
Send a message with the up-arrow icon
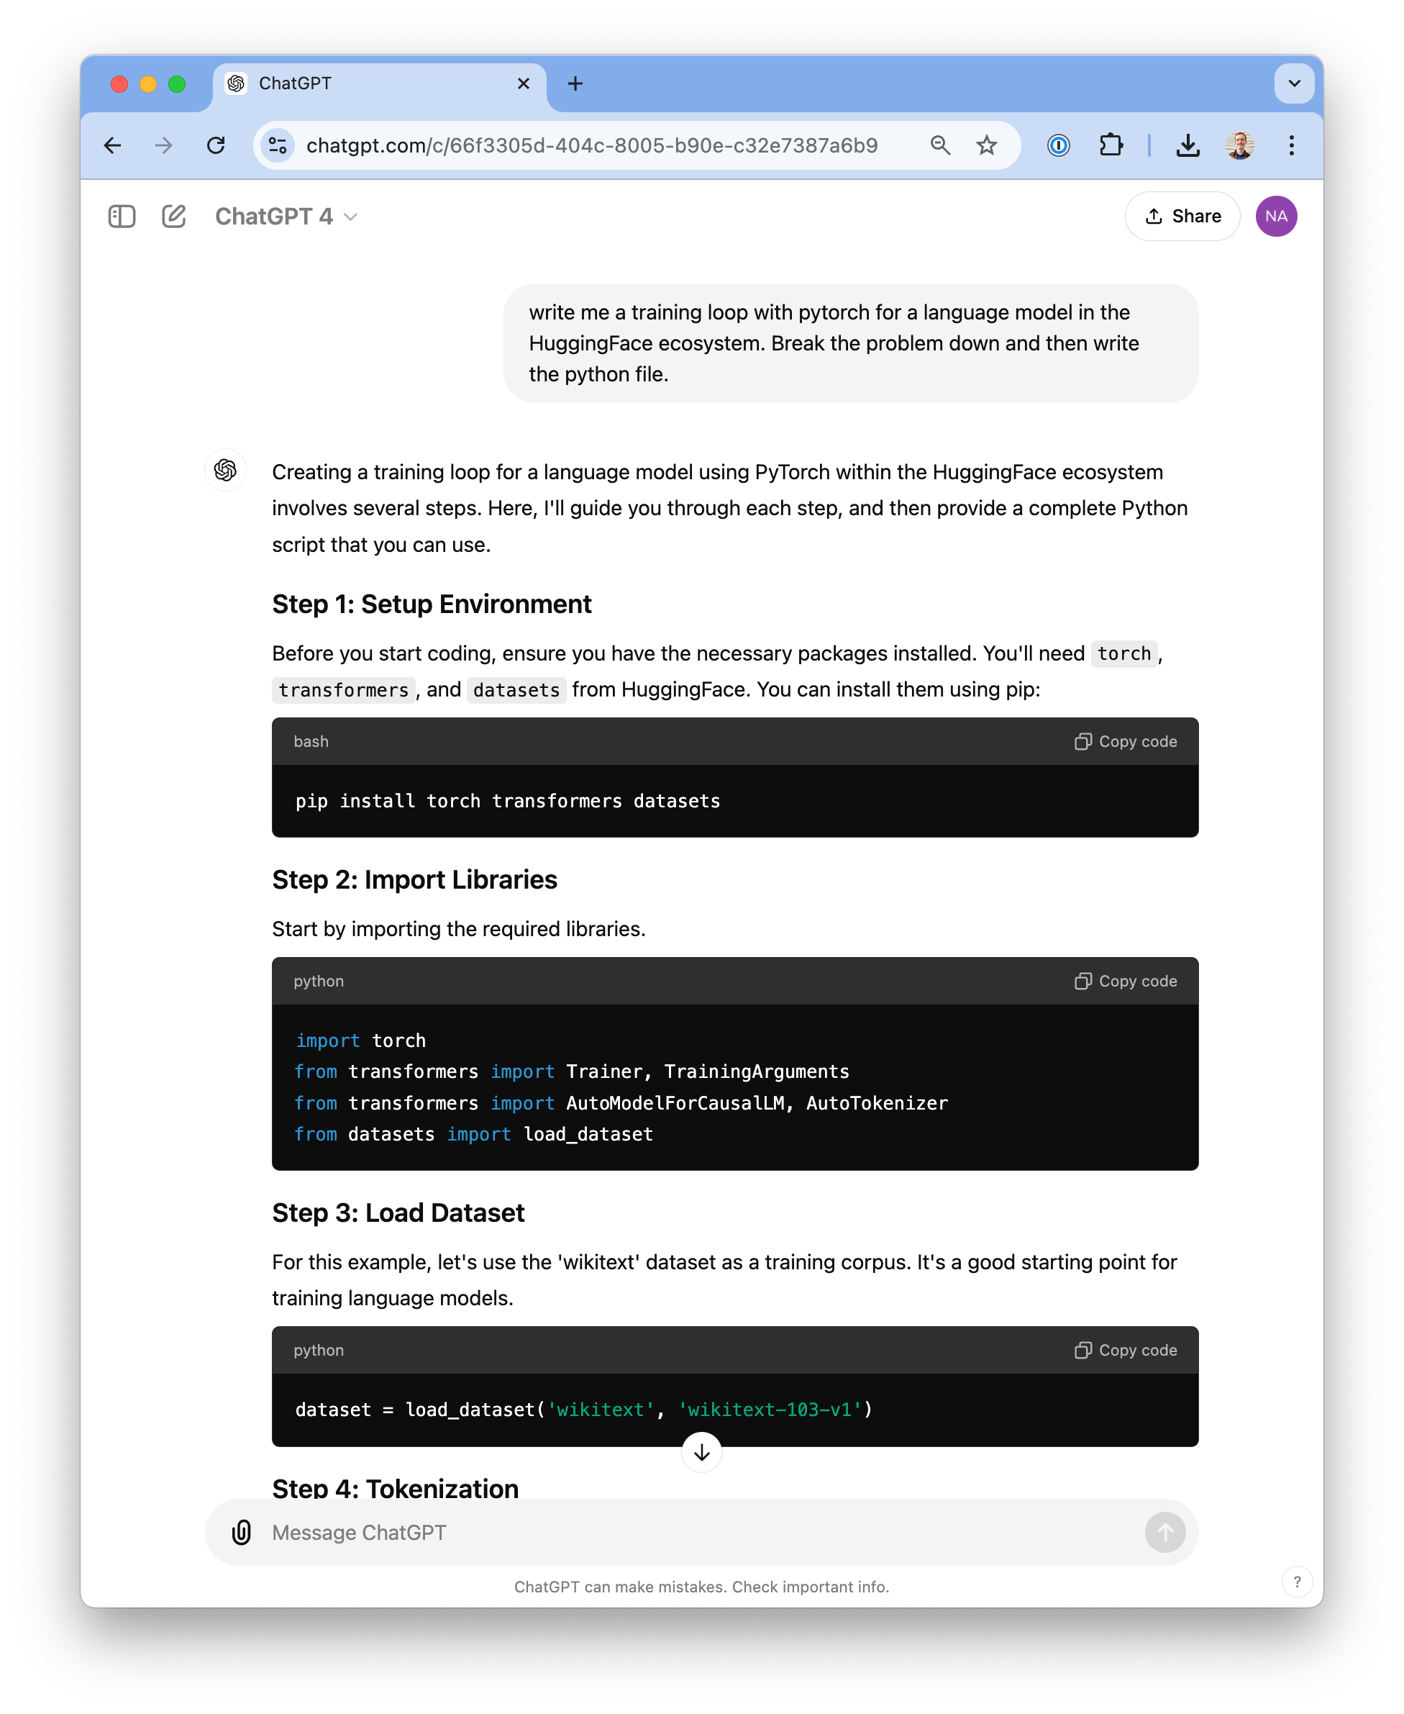[1164, 1531]
